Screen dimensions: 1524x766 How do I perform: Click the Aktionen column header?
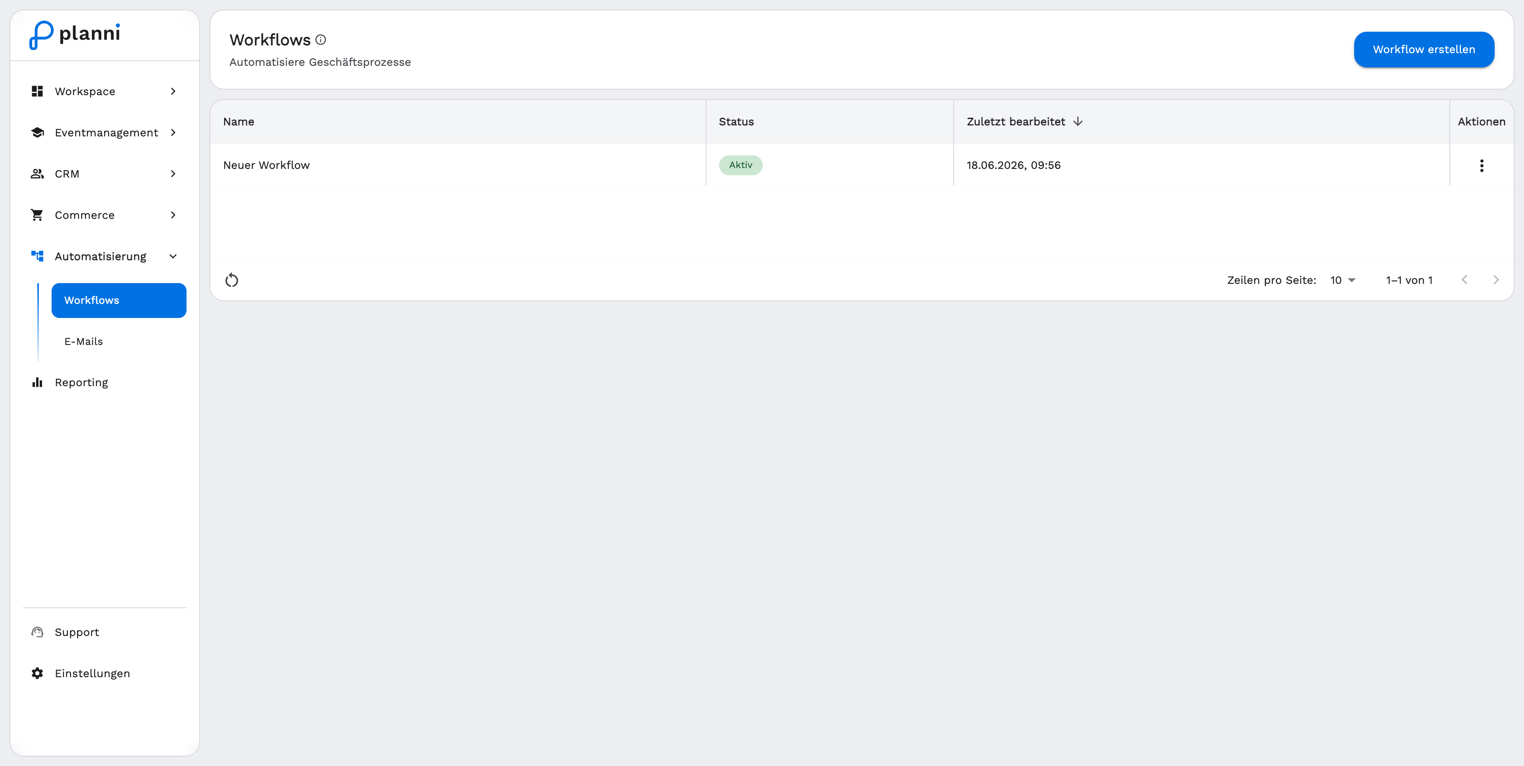point(1482,122)
